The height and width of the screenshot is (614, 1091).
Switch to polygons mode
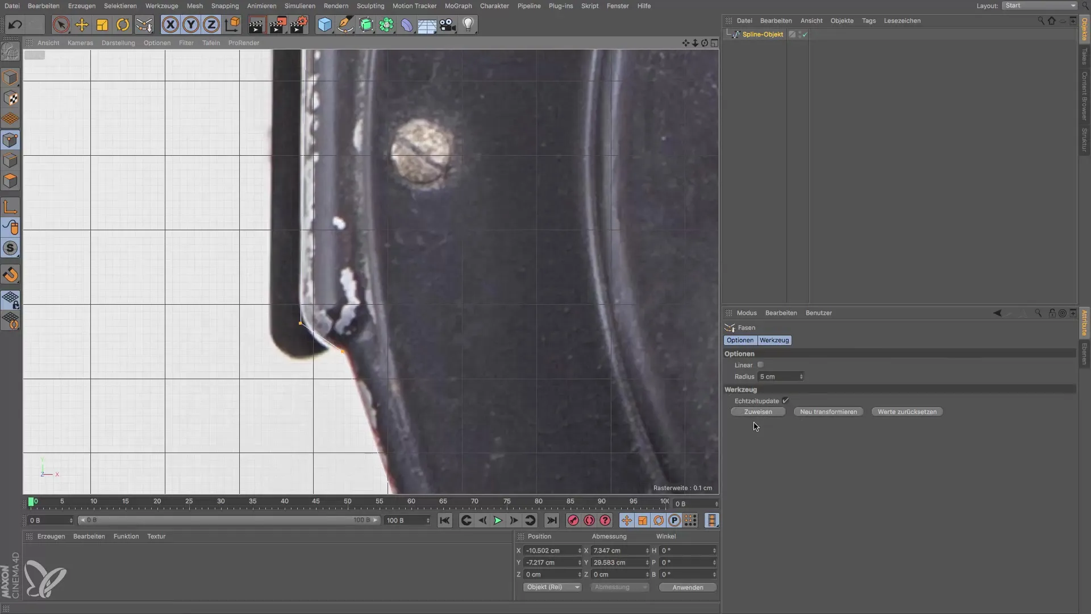11,181
